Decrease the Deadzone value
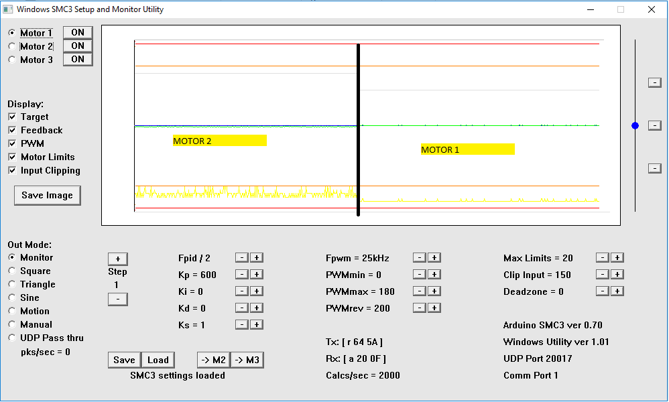The width and height of the screenshot is (669, 402). coord(603,291)
